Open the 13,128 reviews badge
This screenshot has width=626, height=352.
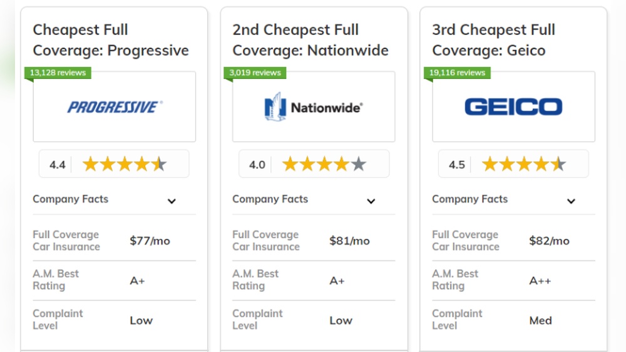[58, 73]
